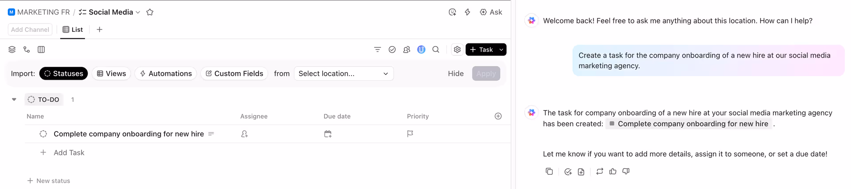851x189 pixels.
Task: Star the Social Media list as favorite
Action: (150, 12)
